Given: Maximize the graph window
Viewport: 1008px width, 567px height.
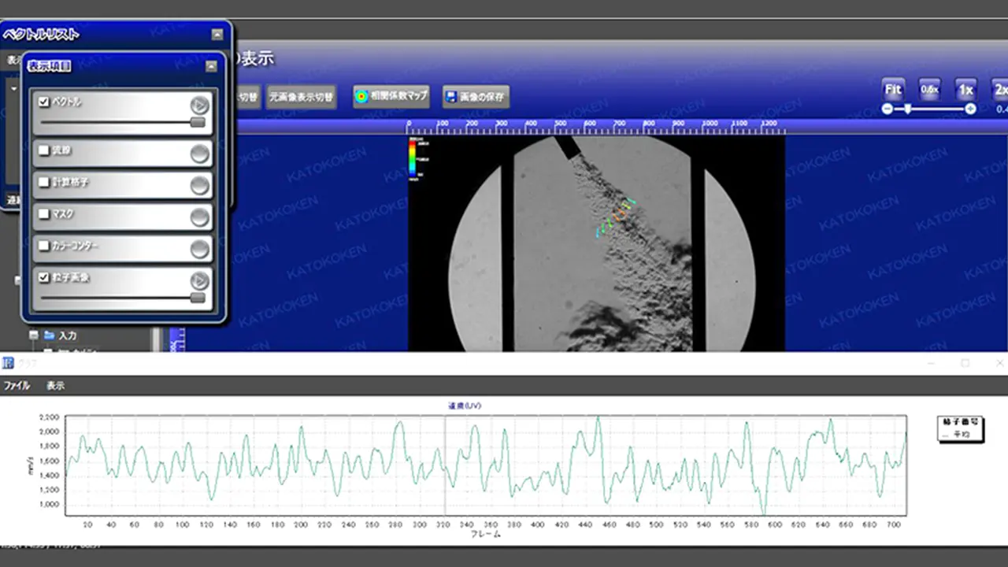Looking at the screenshot, I should (965, 363).
